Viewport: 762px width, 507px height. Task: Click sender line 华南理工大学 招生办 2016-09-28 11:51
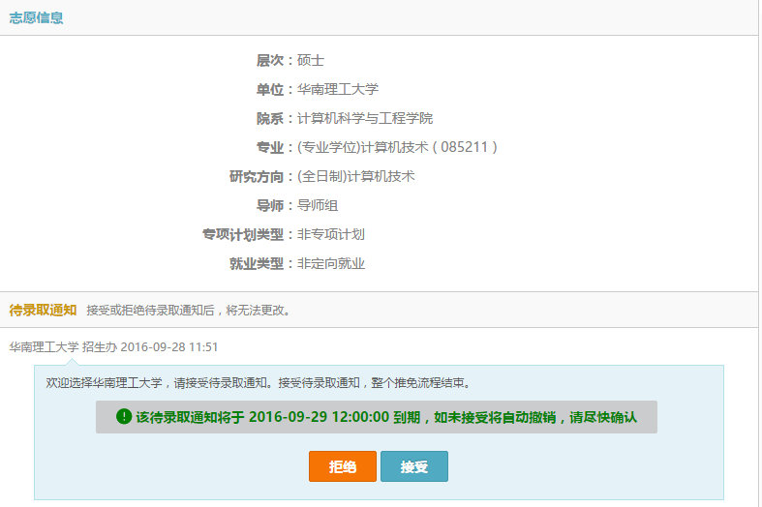click(113, 346)
